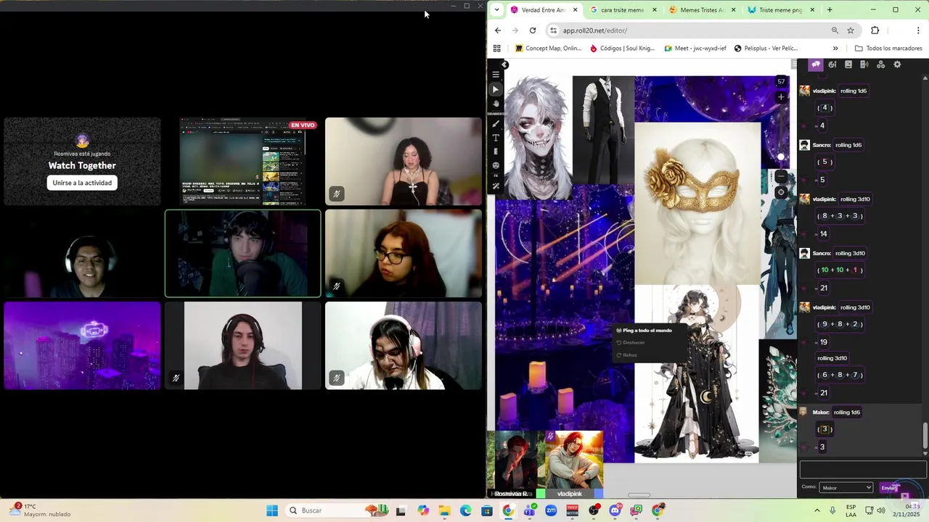Open the Roll20 hamburger page menu
This screenshot has width=929, height=522.
496,75
